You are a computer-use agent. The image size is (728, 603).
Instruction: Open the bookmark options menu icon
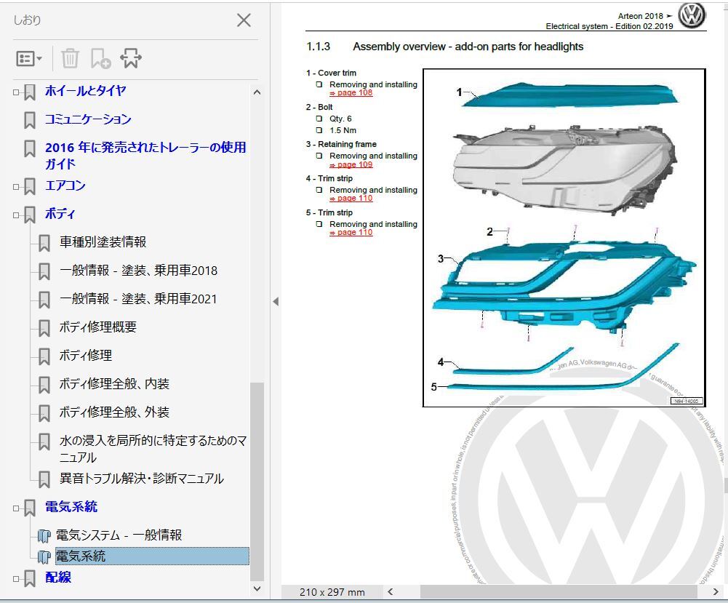(x=29, y=58)
